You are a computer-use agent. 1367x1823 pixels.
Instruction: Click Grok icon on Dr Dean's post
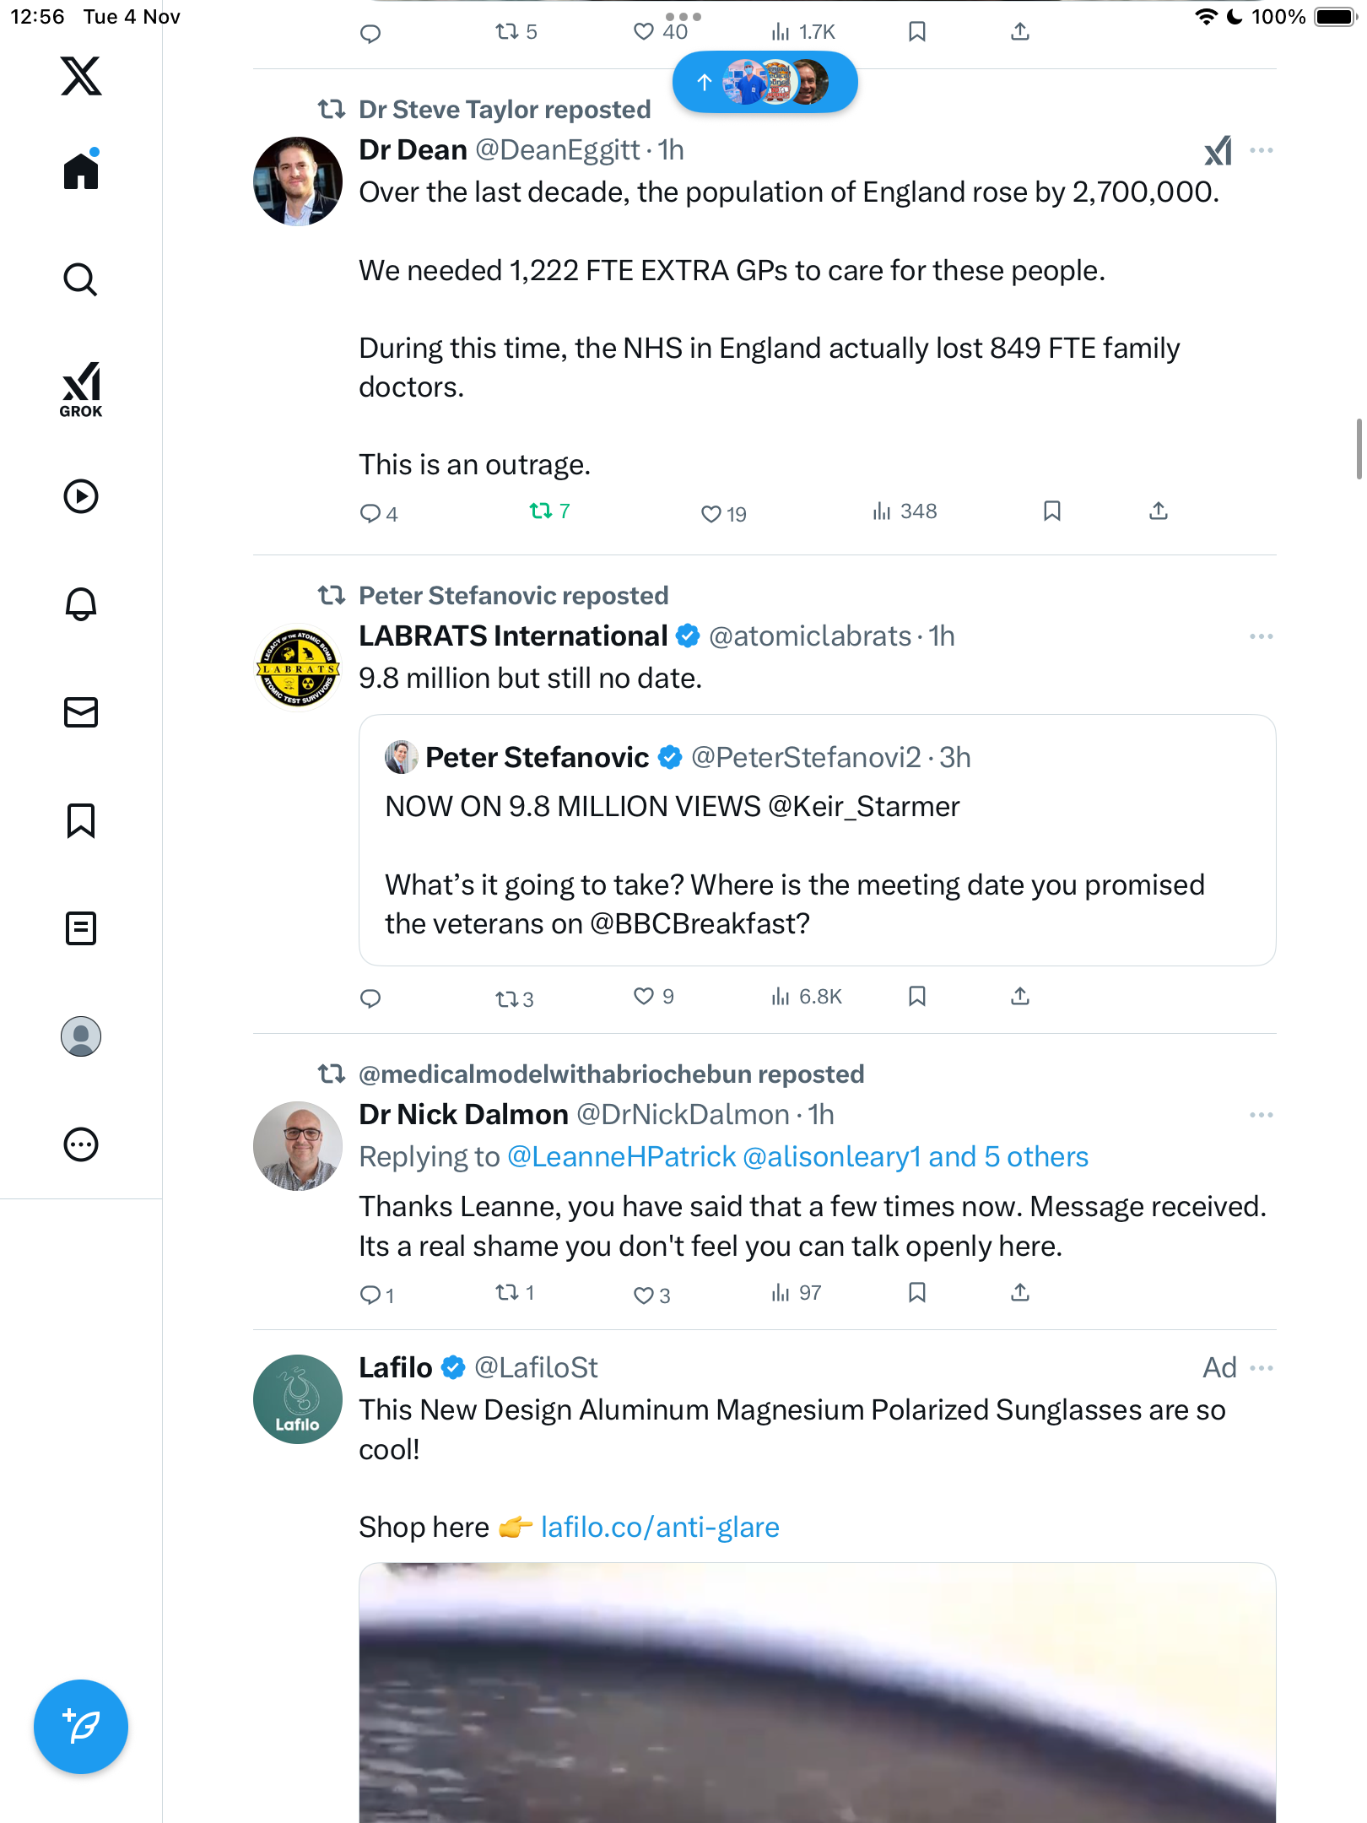tap(1218, 151)
